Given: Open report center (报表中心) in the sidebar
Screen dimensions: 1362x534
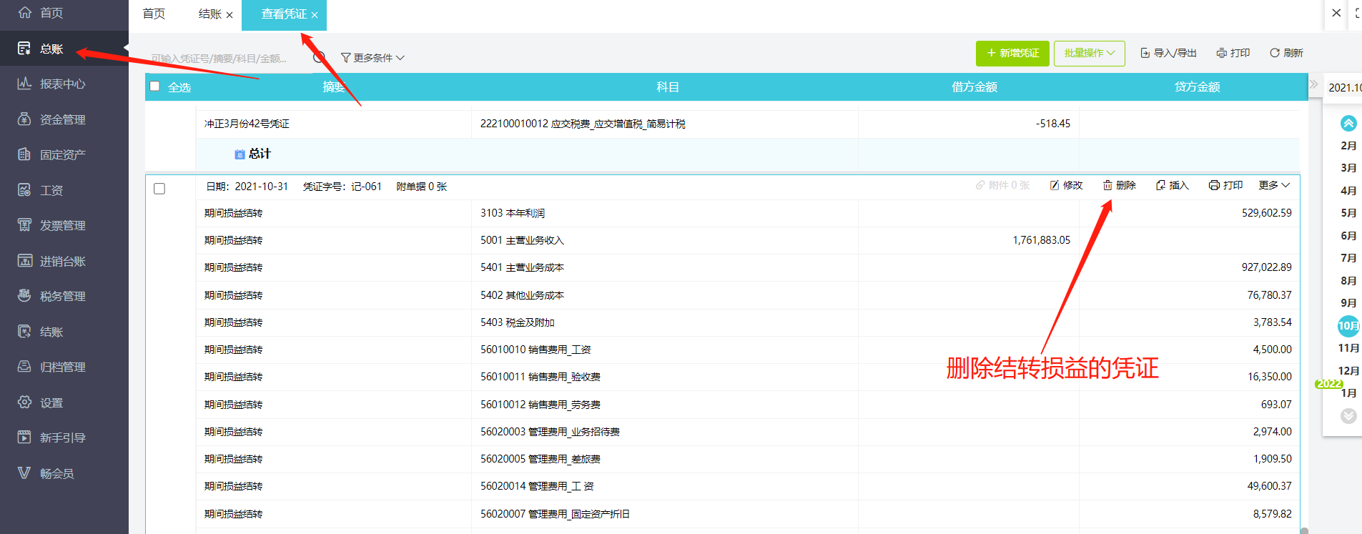Looking at the screenshot, I should 63,84.
